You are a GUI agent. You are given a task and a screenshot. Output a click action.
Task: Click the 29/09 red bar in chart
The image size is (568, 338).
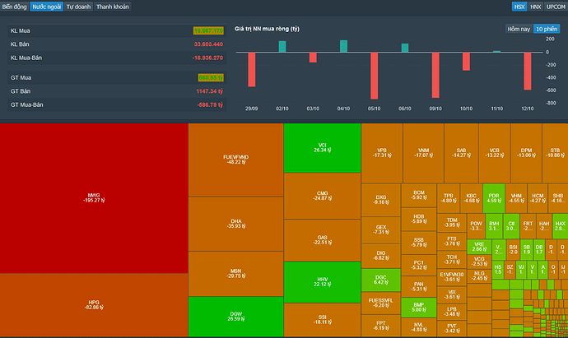(x=251, y=69)
